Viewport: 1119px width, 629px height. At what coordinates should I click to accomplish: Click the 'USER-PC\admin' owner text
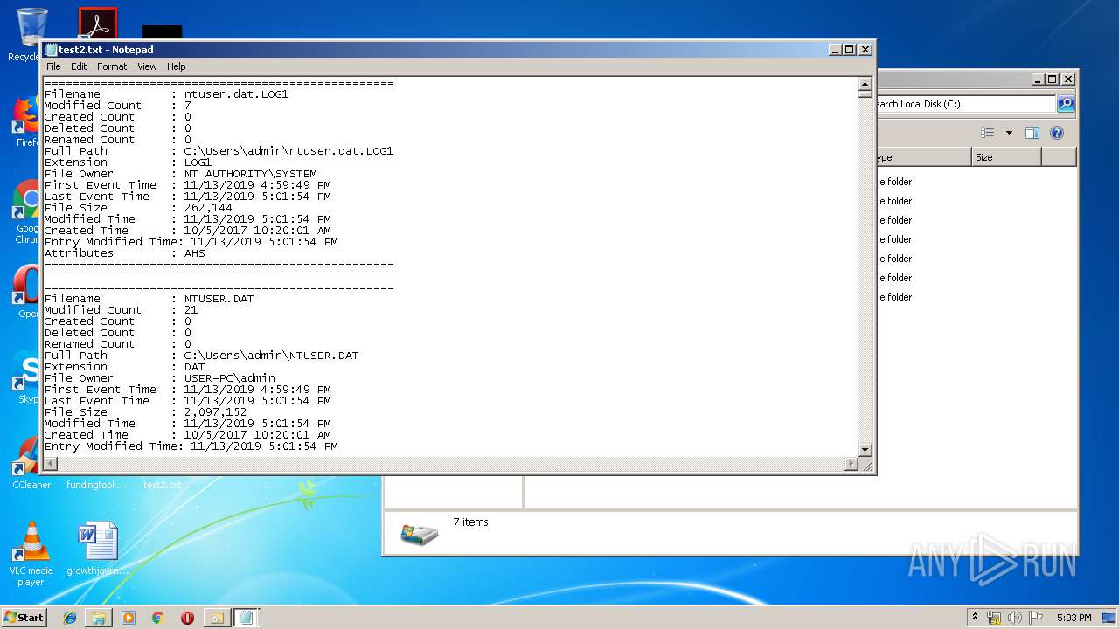[229, 378]
